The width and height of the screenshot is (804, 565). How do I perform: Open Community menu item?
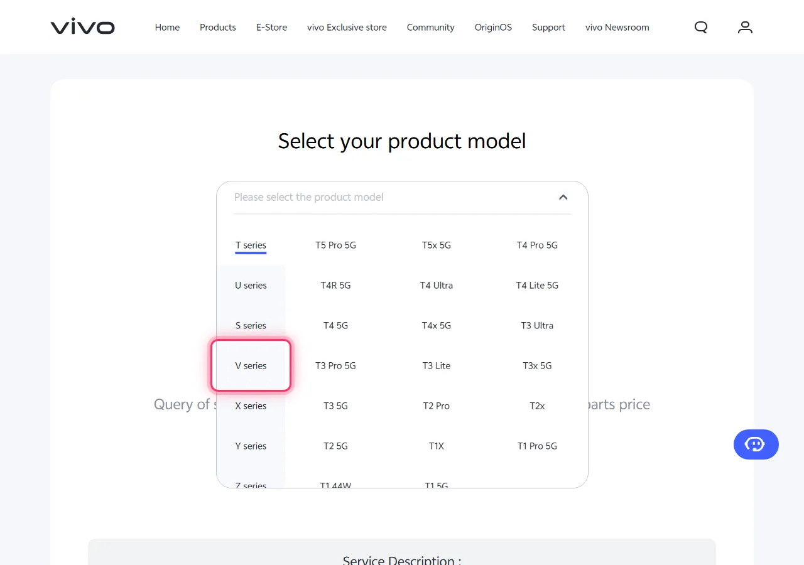430,28
